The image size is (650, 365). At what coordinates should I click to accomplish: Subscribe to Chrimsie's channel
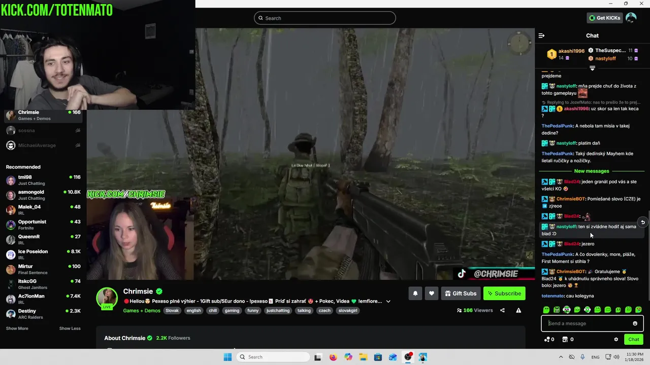(504, 294)
